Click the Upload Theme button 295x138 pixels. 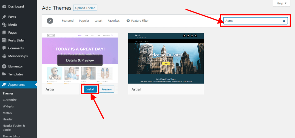pyautogui.click(x=85, y=8)
